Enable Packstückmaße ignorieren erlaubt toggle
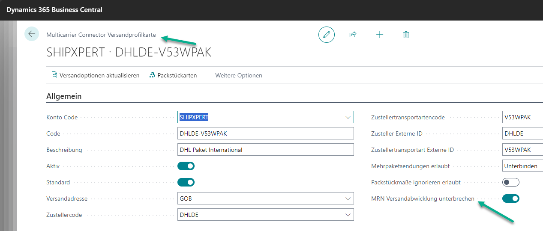The image size is (543, 231). [x=510, y=182]
